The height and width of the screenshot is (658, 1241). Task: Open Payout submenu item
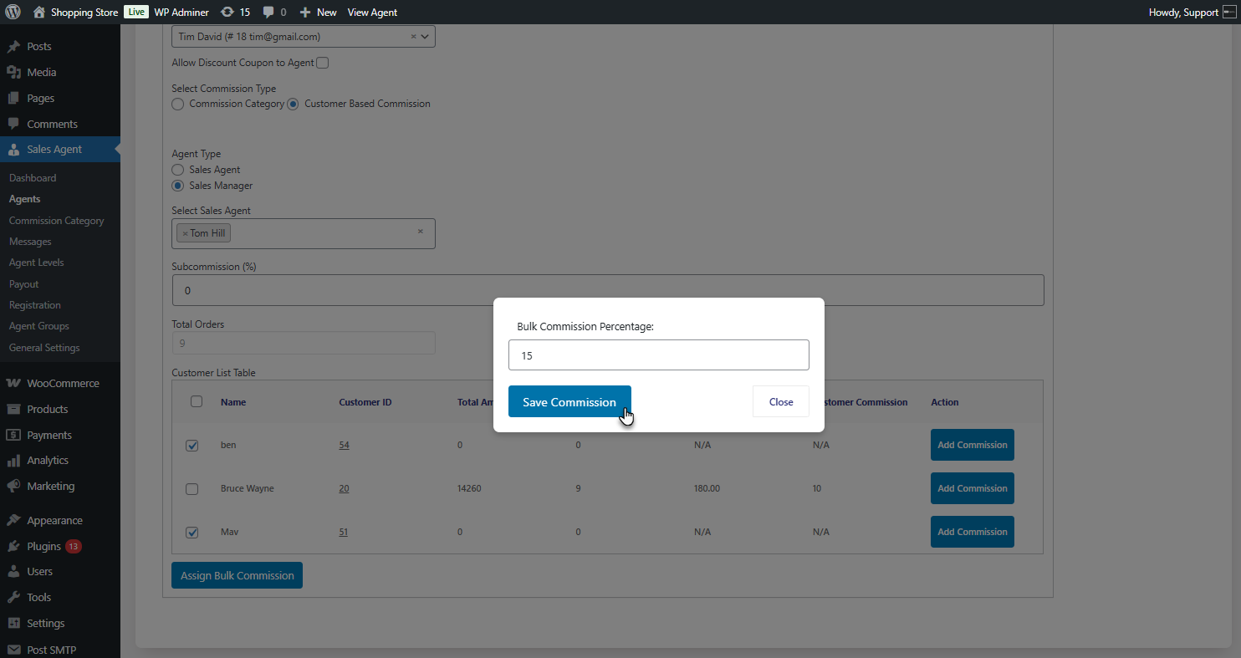pos(24,284)
